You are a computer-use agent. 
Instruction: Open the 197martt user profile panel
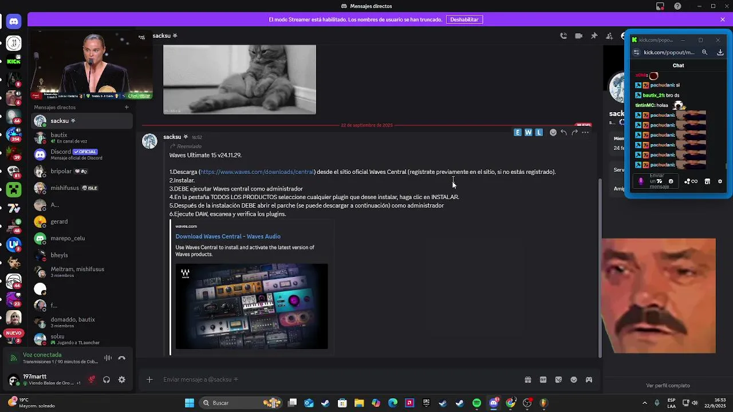[46, 379]
